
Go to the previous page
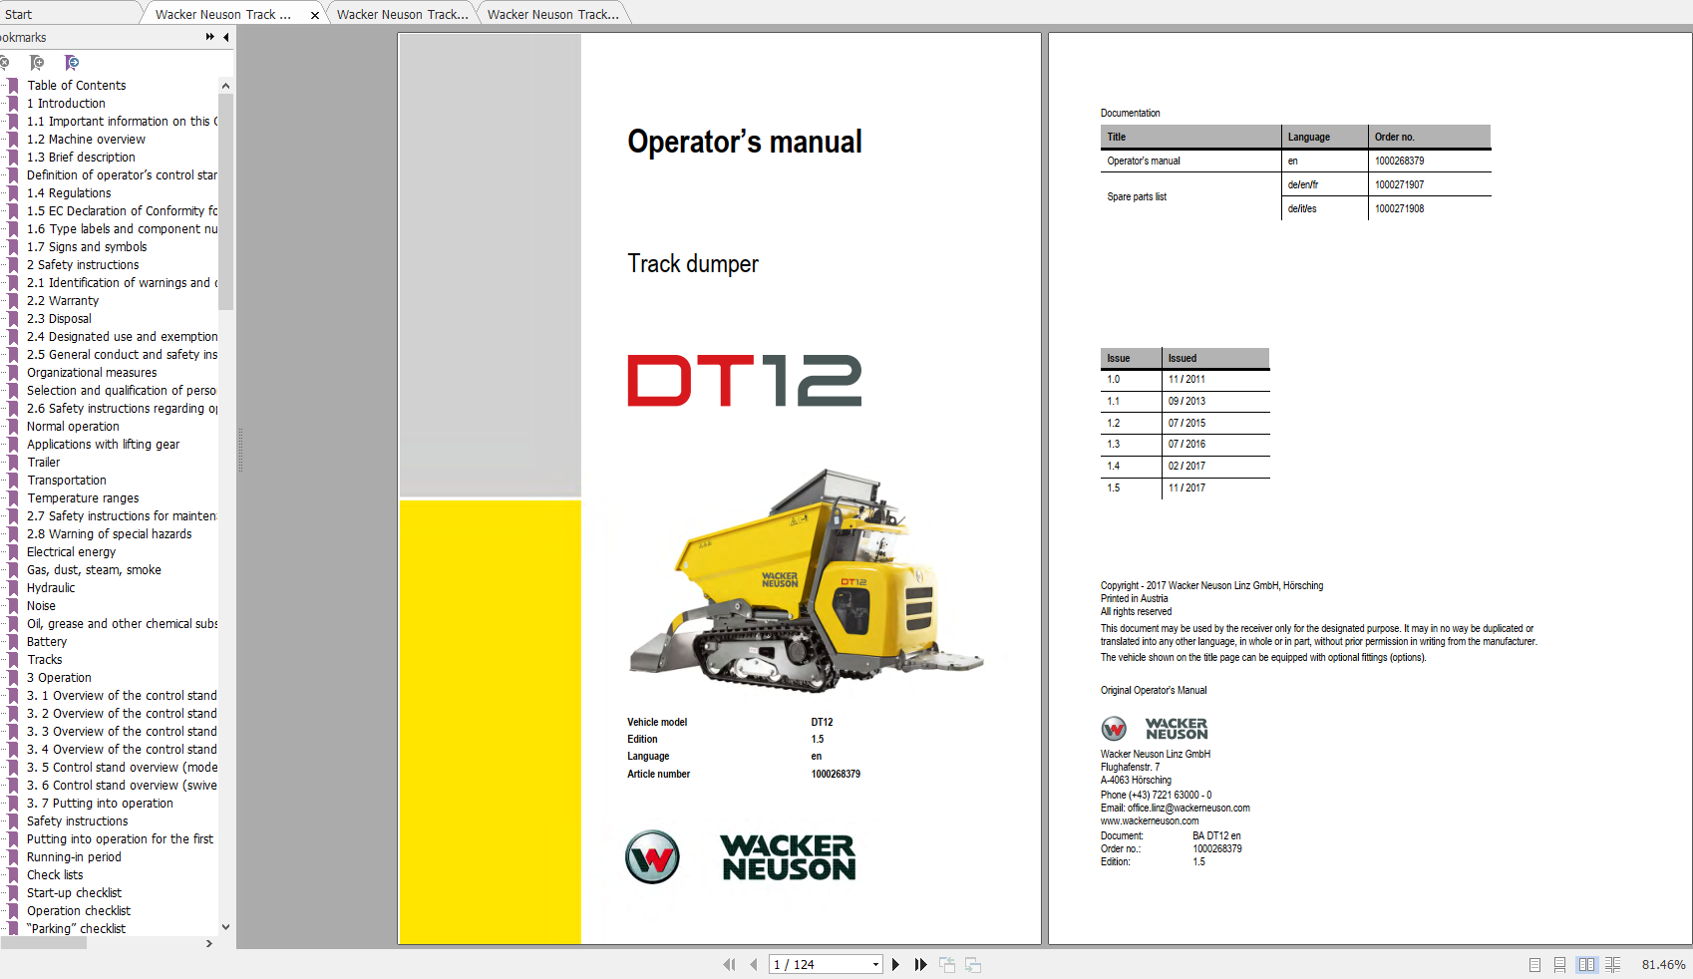(x=754, y=964)
